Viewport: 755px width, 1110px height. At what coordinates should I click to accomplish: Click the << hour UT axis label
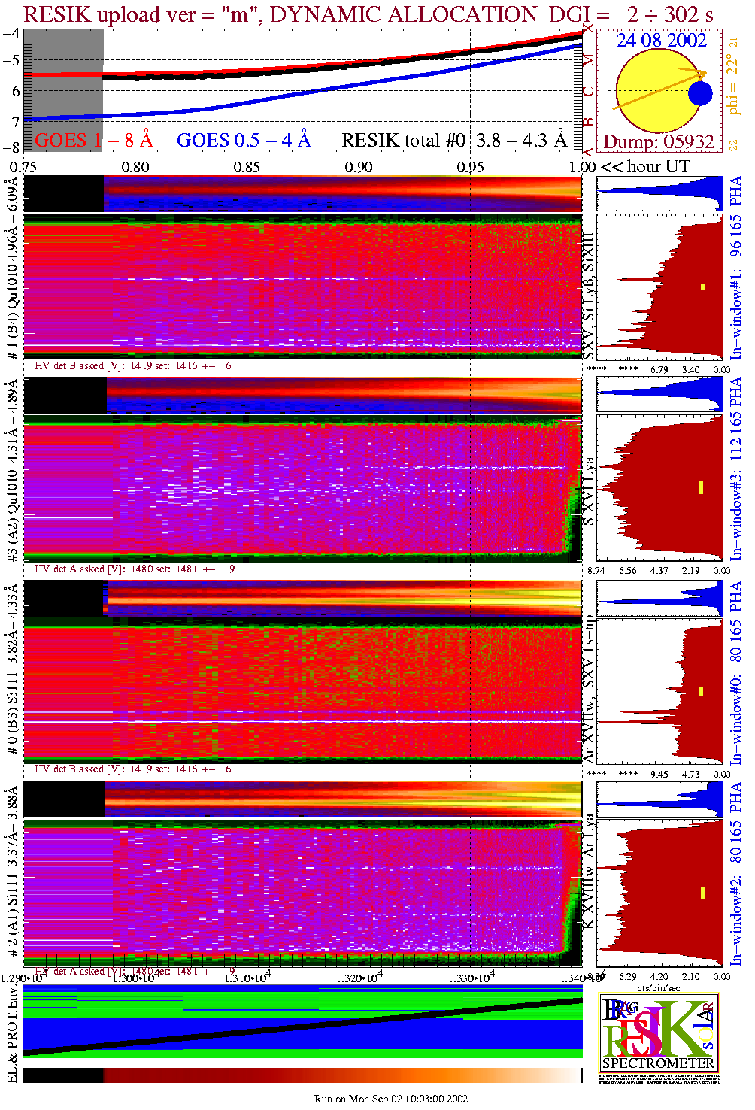[x=644, y=167]
